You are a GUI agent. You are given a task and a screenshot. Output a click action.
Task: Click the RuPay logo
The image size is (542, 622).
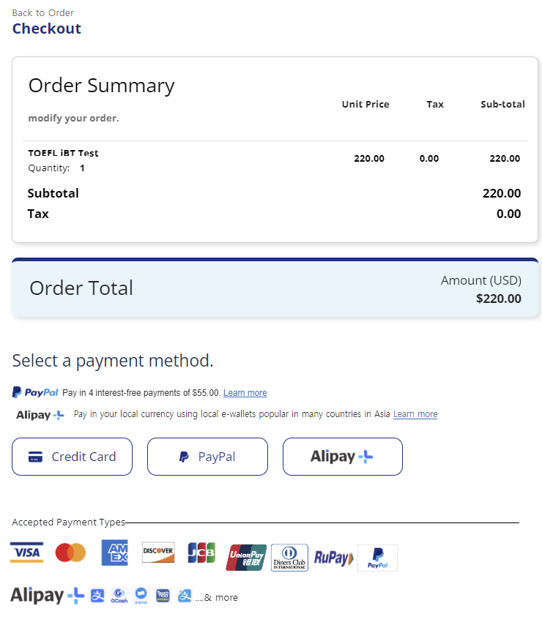333,558
